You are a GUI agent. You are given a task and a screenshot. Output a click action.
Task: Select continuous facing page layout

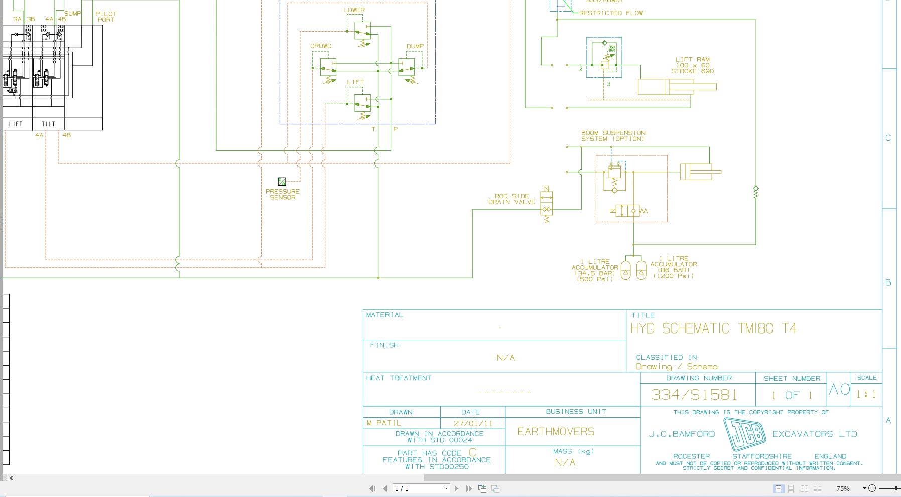point(818,488)
